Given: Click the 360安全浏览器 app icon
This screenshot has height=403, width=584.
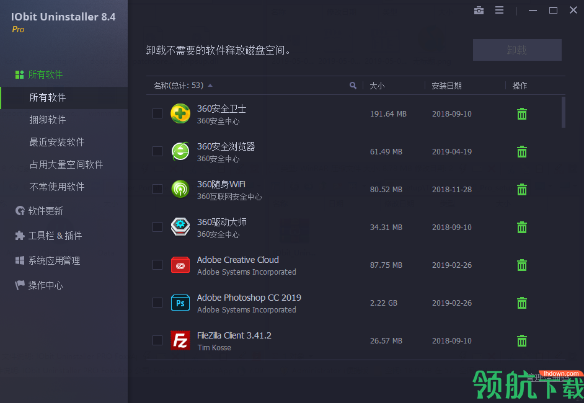Looking at the screenshot, I should coord(180,152).
